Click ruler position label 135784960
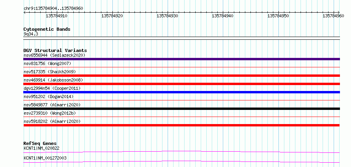Screen dimensions: 351x167 pyautogui.click(x=333, y=16)
